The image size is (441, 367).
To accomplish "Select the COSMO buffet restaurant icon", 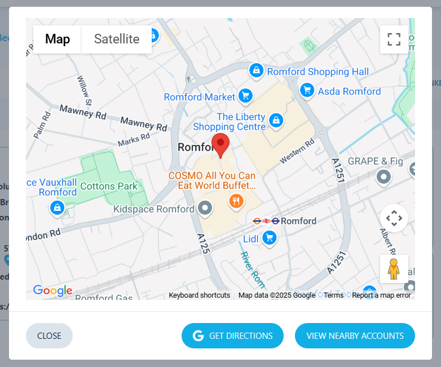I will pos(236,202).
